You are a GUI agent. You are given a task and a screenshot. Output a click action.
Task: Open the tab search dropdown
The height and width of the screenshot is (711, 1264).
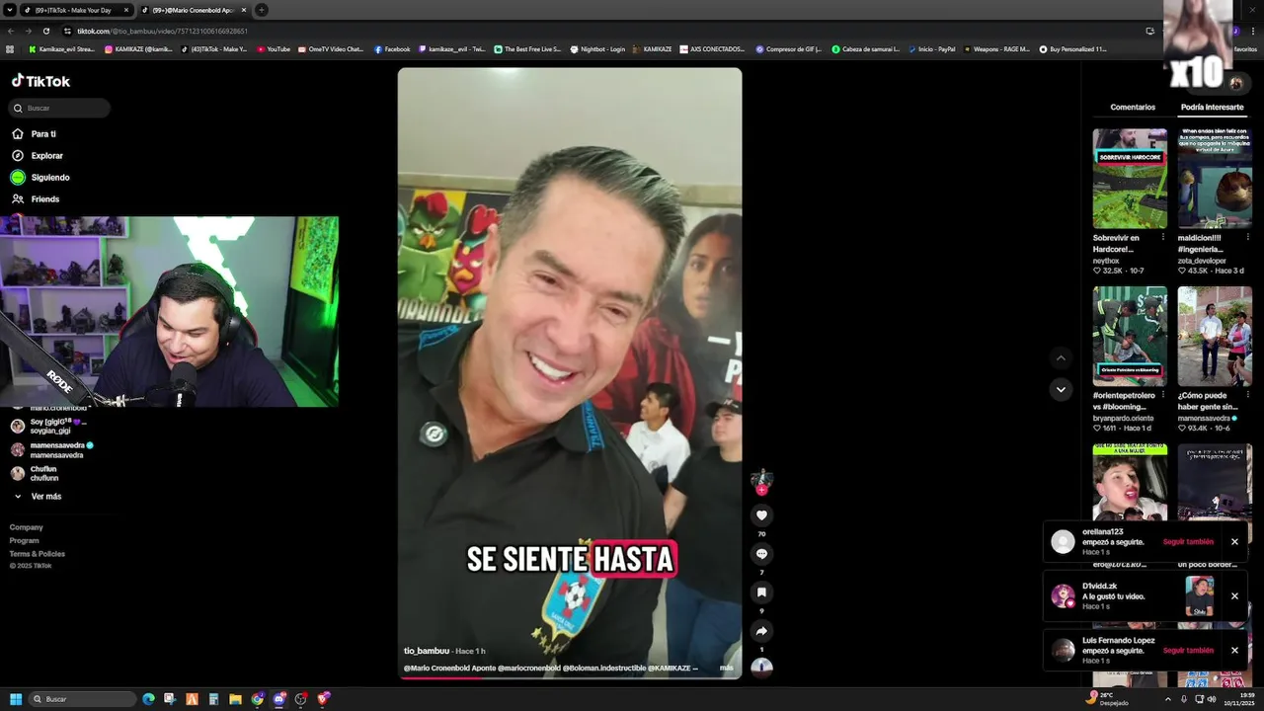pyautogui.click(x=9, y=10)
